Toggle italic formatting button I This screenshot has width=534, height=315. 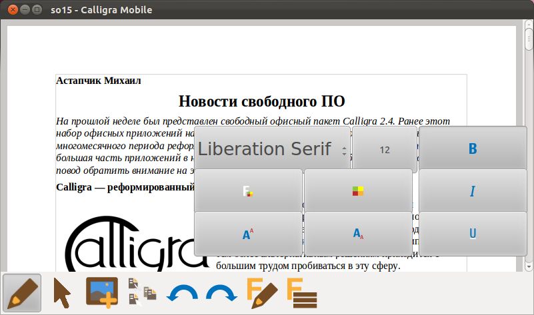pos(473,191)
